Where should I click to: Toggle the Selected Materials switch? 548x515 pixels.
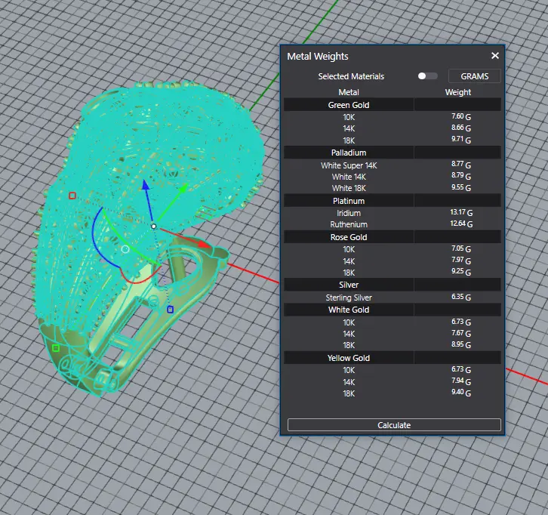(427, 76)
